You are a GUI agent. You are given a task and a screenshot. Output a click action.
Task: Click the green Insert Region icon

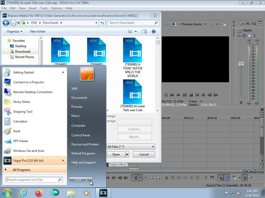[212, 178]
